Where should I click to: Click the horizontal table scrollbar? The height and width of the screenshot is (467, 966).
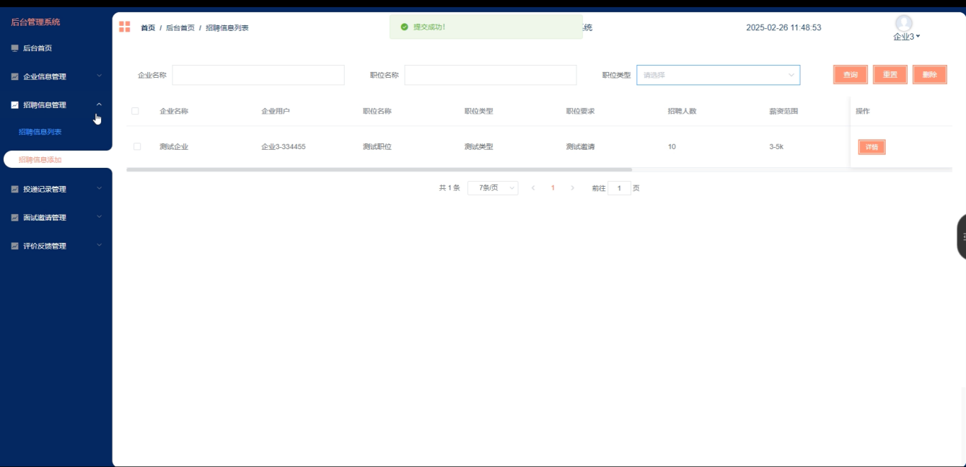click(x=379, y=170)
